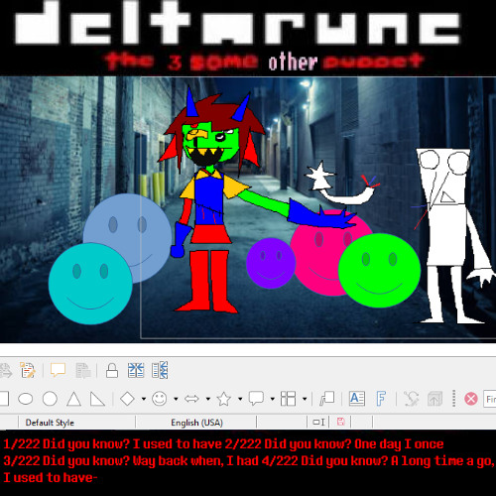Open the Flowchart dropdown arrow

[x=305, y=399]
